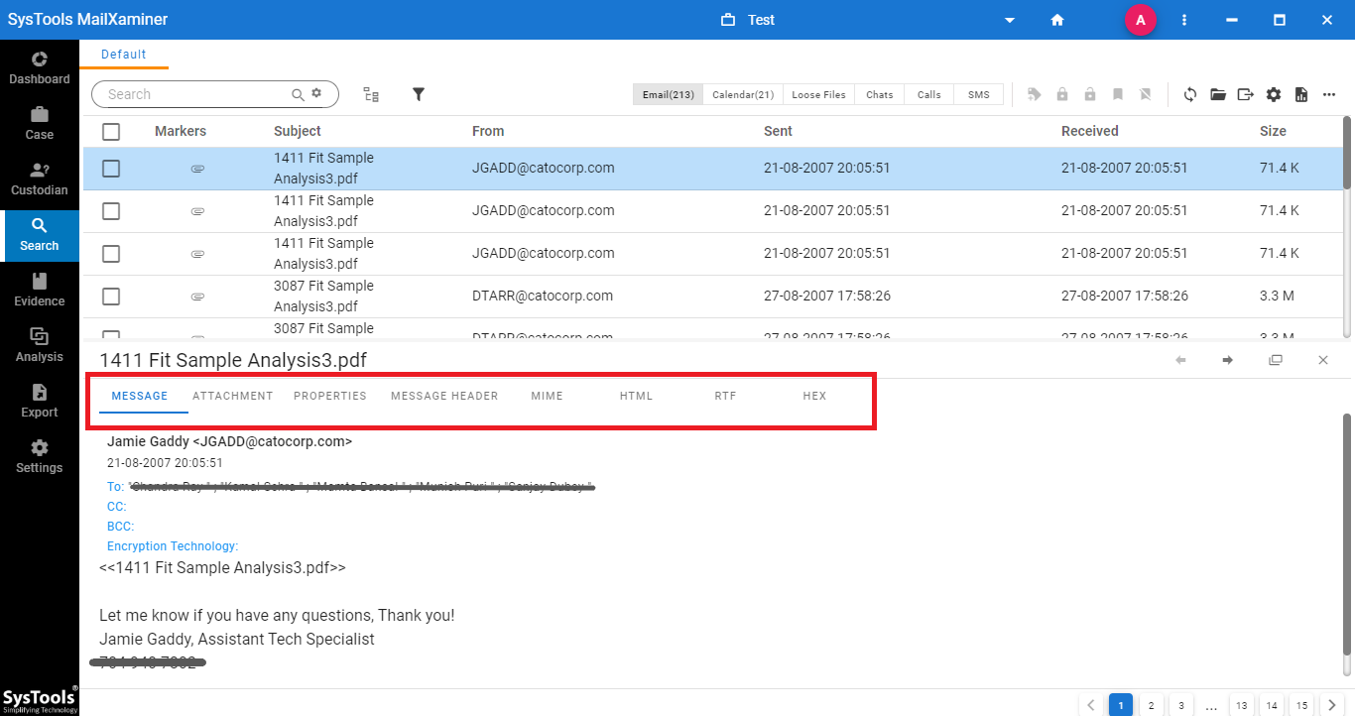Switch to Email(213) tab
The image size is (1355, 716).
[668, 94]
